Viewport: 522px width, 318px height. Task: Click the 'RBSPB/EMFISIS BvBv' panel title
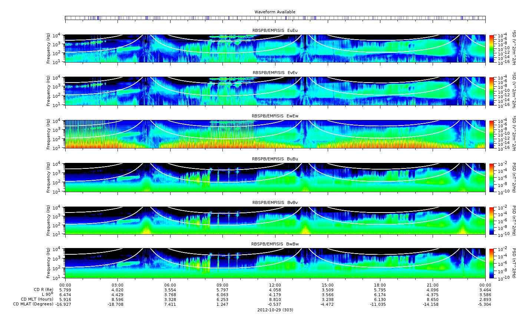[275, 202]
